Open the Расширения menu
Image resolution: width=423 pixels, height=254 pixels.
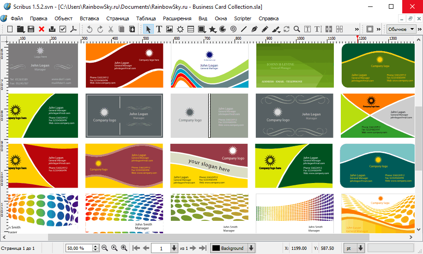177,18
